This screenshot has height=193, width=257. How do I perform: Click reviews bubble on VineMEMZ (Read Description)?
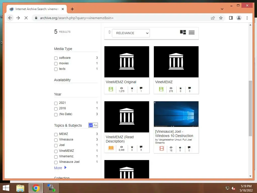[141, 147]
